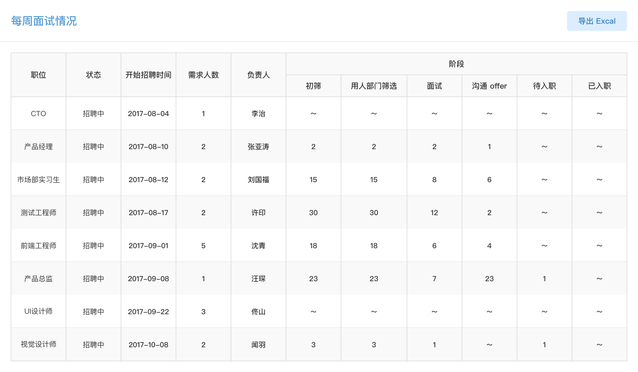
Task: Click the date 2017-08-17
Action: coord(148,212)
